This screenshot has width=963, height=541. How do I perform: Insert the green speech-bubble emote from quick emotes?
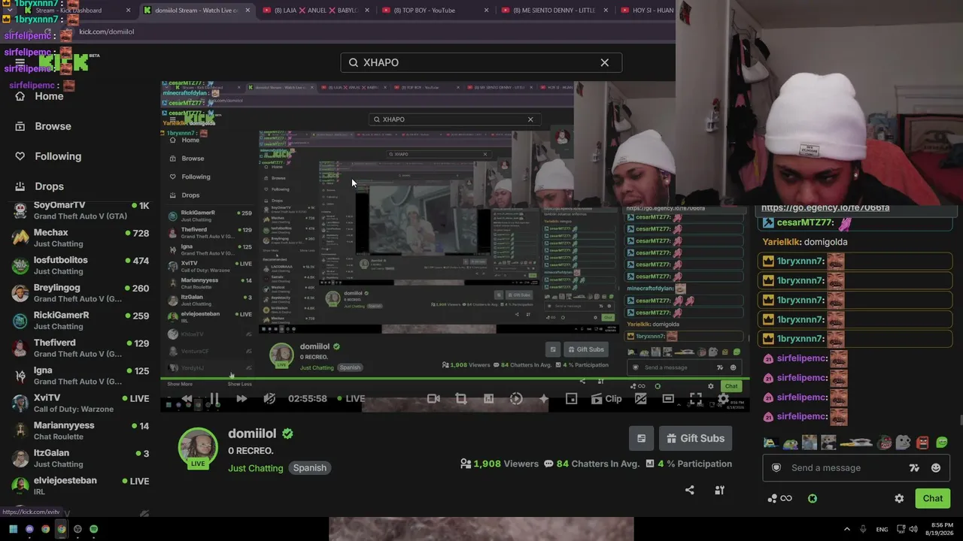click(942, 443)
